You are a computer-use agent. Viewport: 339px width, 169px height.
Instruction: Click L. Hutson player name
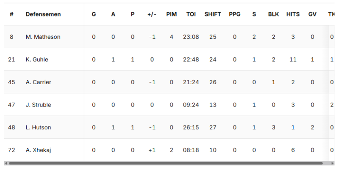pos(38,128)
